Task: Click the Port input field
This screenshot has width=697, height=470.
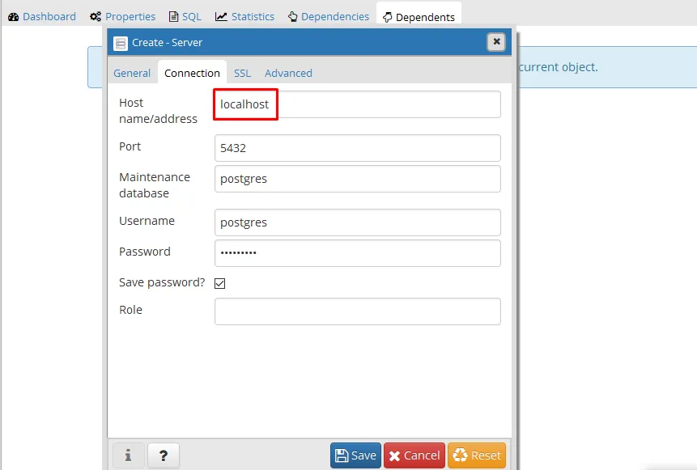Action: (357, 148)
